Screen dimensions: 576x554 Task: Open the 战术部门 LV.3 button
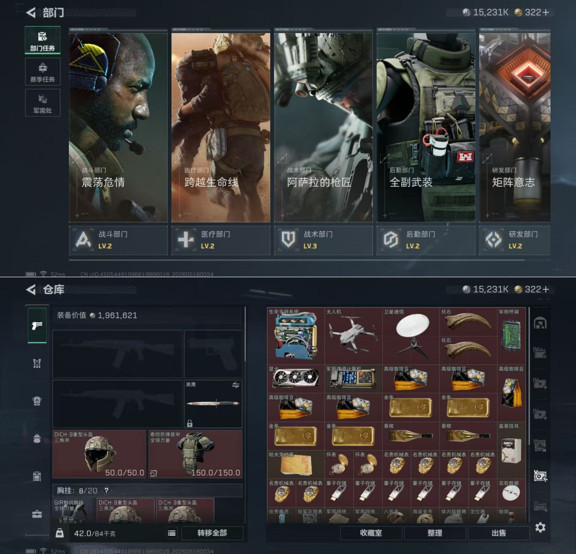(x=323, y=240)
